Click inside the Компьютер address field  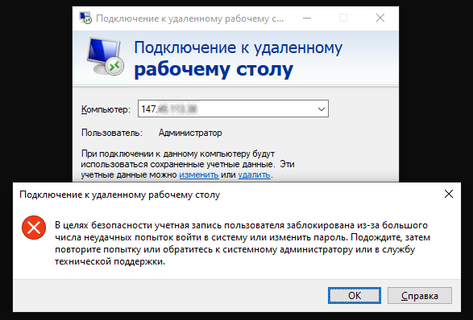tap(226, 109)
